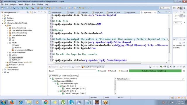
Task: Open the Open Perspective icon
Action: pos(174,8)
